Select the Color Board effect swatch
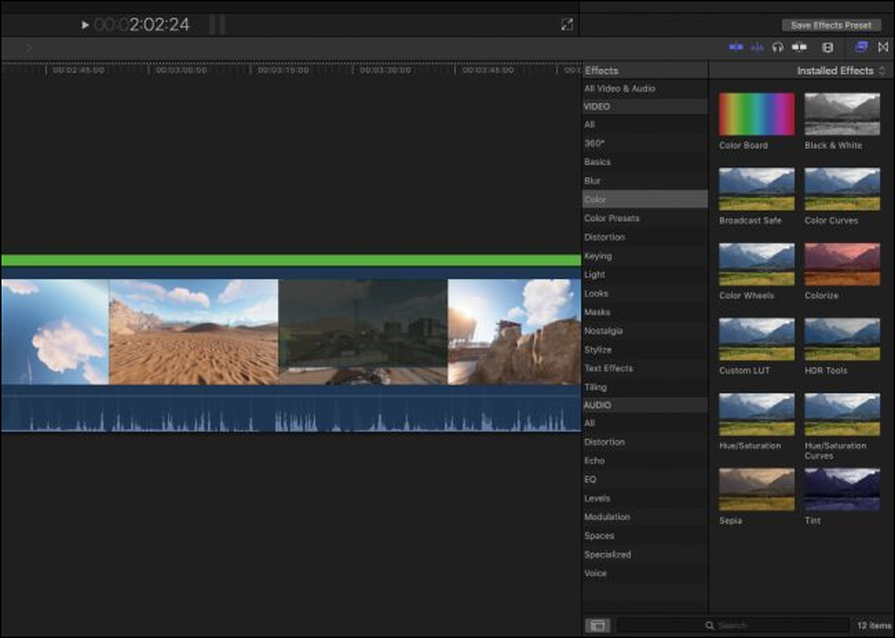Screen dimensions: 895x638 click(756, 115)
